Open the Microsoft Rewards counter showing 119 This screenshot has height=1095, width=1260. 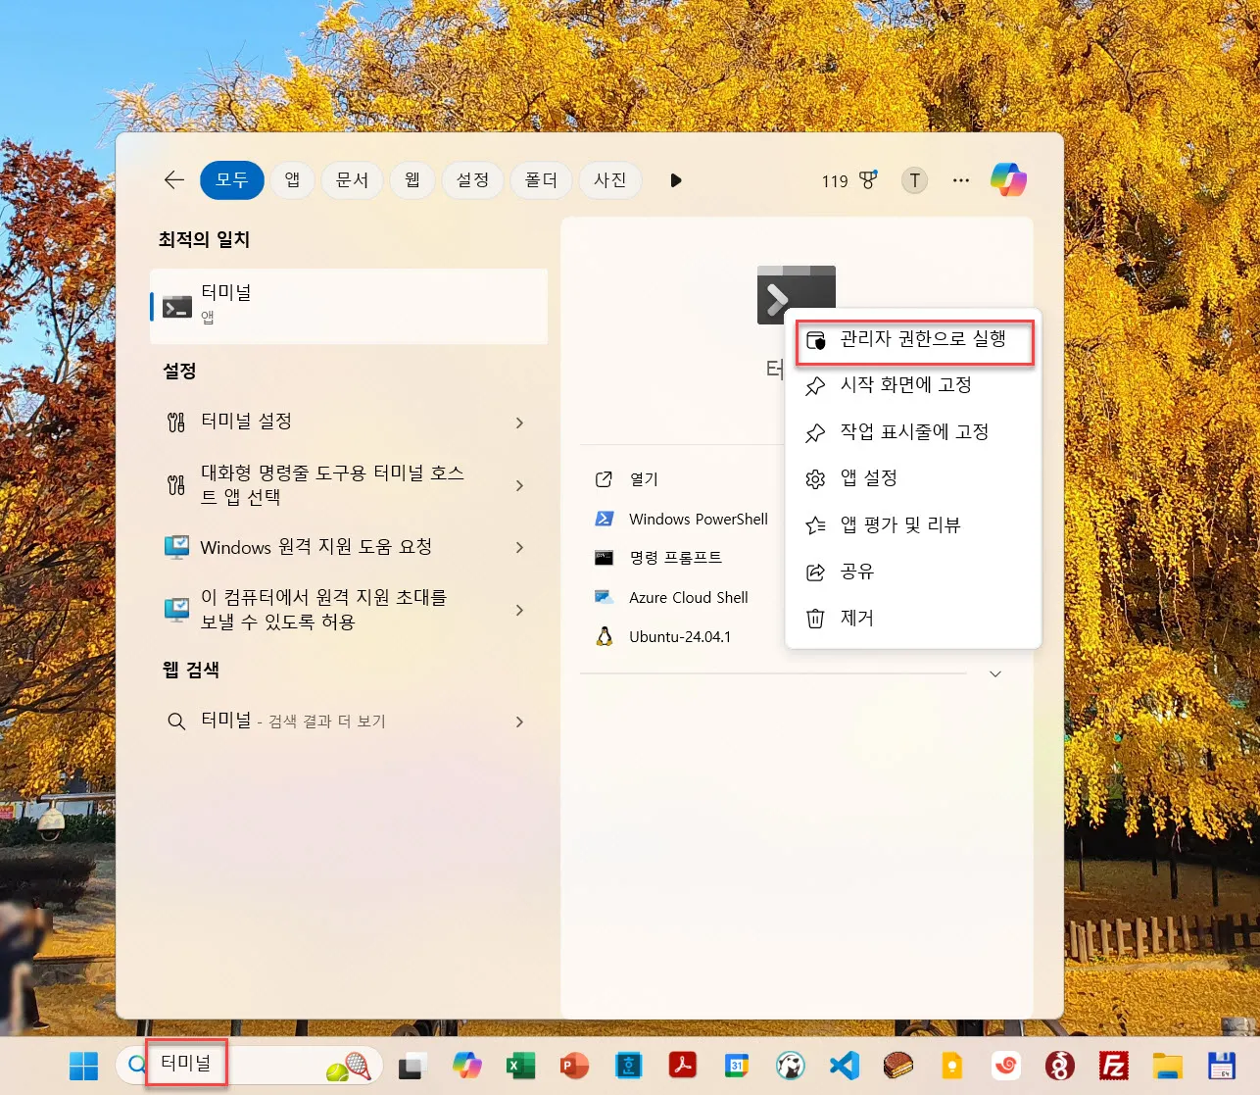846,180
